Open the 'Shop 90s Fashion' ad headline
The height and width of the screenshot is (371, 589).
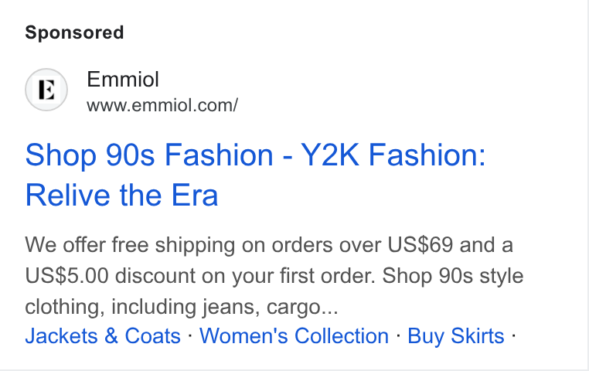point(149,155)
